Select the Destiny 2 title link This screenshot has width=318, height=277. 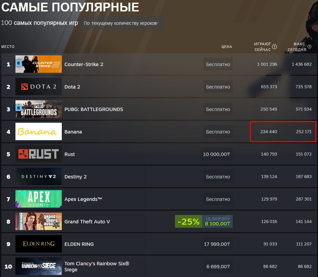click(x=76, y=177)
